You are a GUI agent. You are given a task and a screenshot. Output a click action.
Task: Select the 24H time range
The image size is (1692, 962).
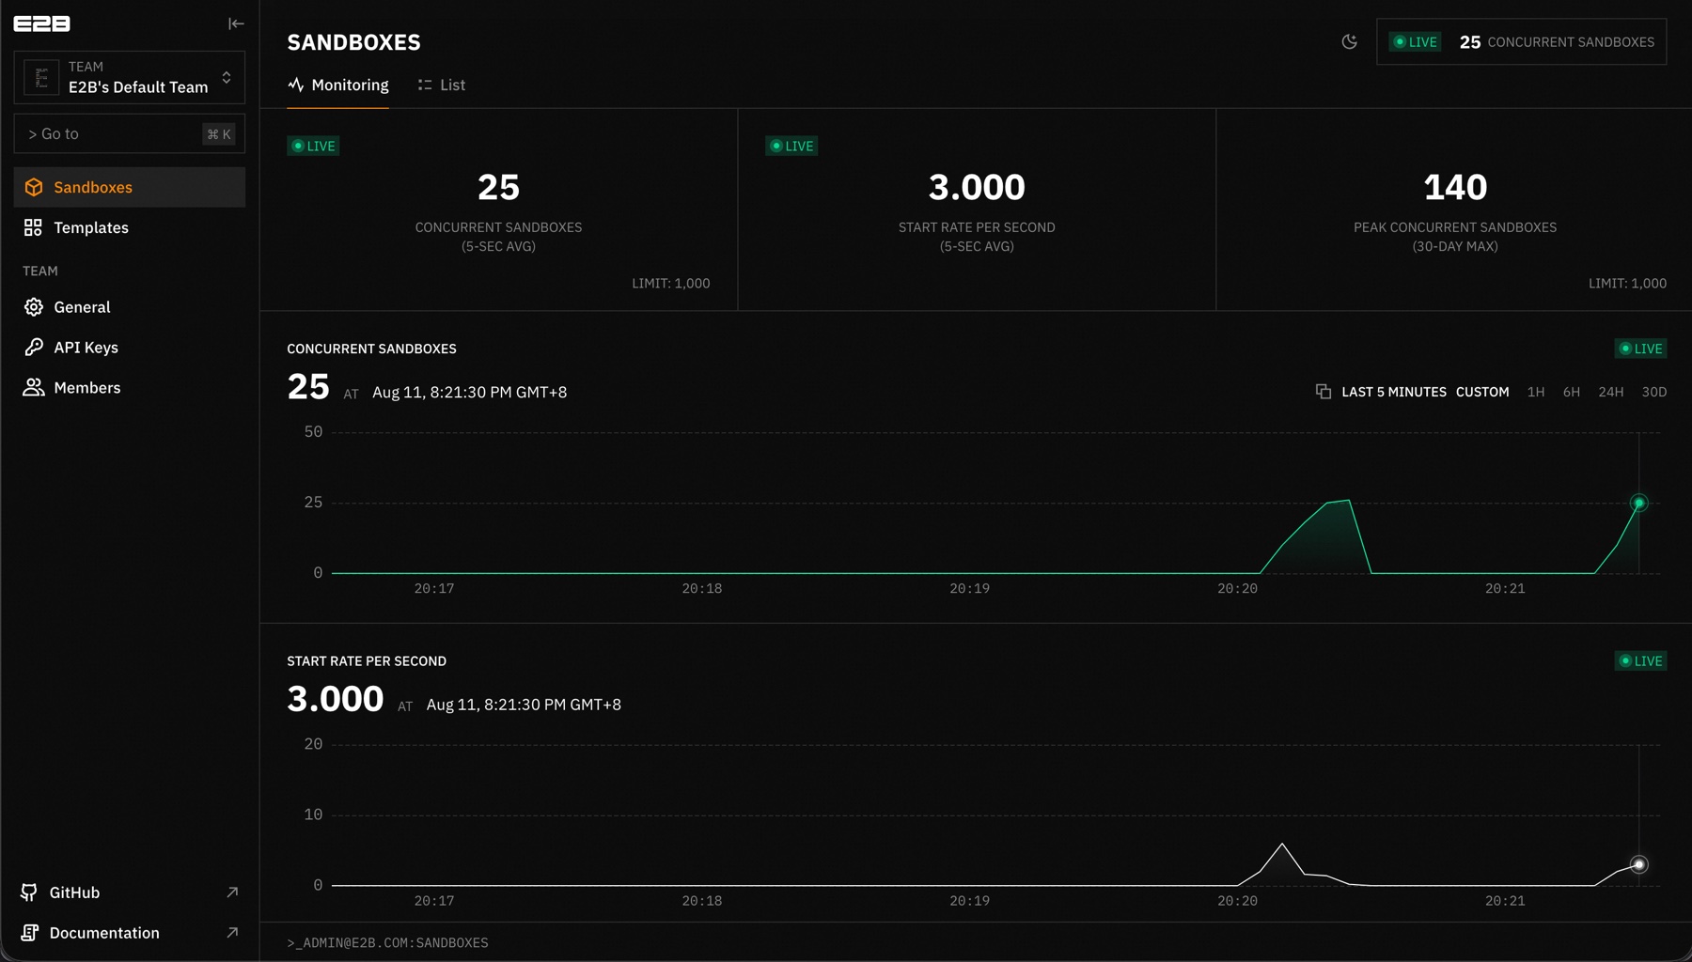pos(1611,392)
